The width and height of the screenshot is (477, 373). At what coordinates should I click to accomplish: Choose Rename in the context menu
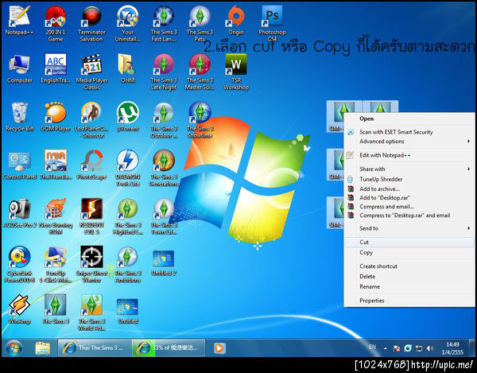tap(409, 286)
